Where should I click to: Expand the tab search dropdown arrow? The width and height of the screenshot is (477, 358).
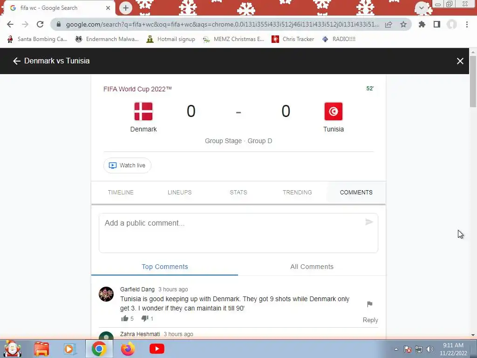coord(421,7)
